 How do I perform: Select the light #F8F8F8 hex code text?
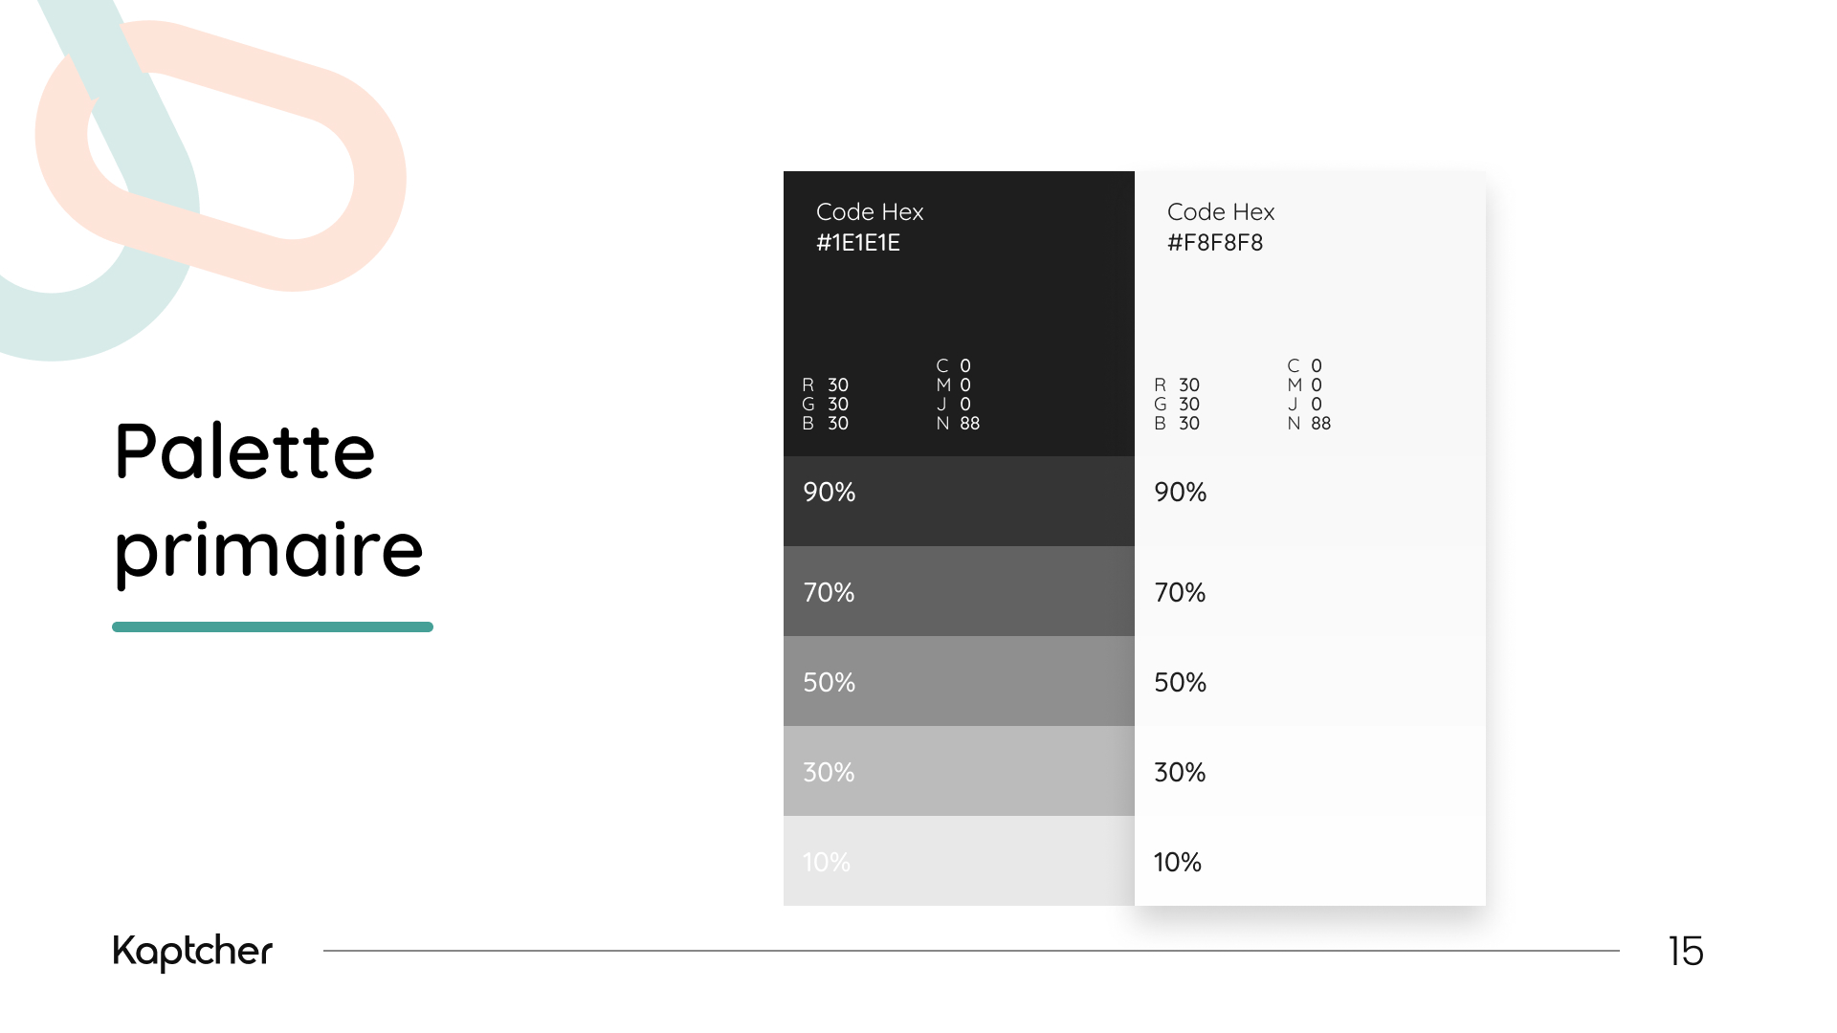(x=1215, y=243)
